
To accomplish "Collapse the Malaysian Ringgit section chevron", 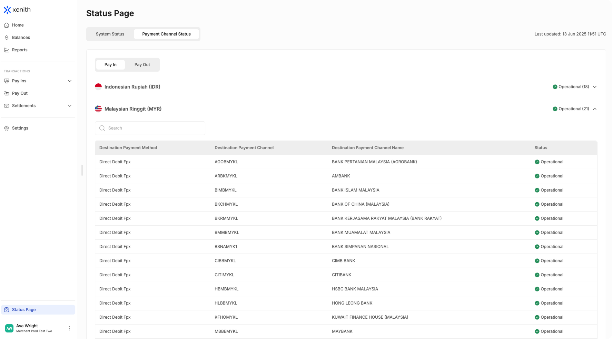I will coord(595,109).
